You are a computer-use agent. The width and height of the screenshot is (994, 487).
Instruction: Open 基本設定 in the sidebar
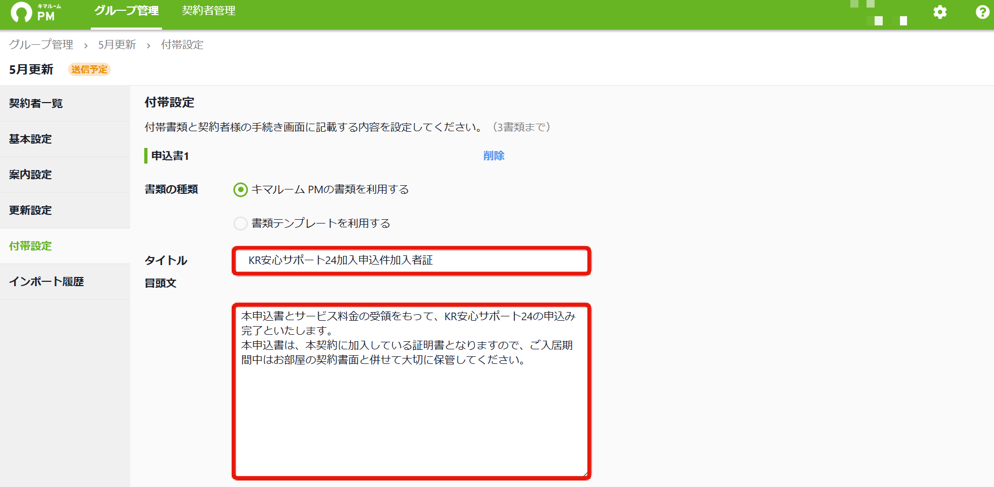click(x=65, y=139)
